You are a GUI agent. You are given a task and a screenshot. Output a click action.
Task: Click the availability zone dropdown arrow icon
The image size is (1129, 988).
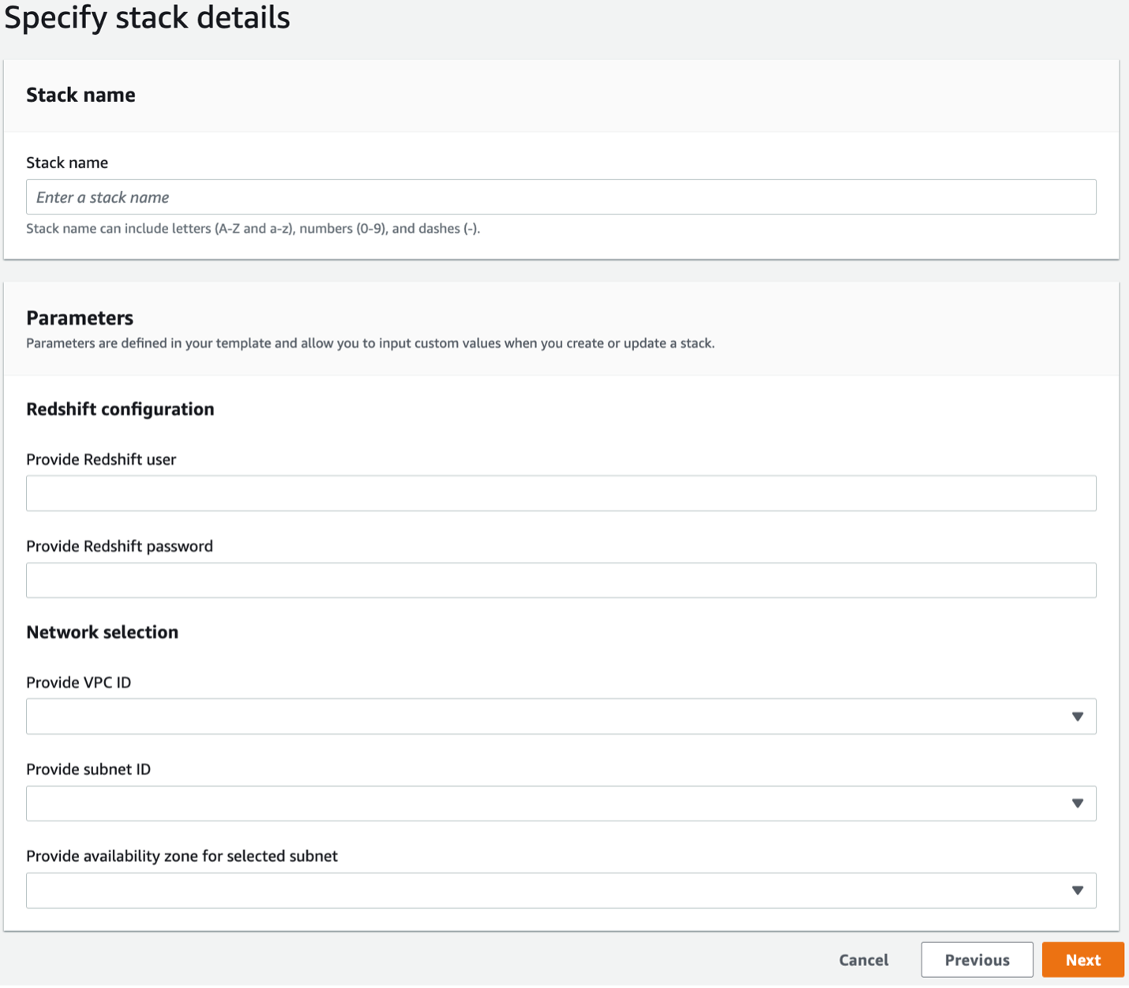[x=1077, y=890]
